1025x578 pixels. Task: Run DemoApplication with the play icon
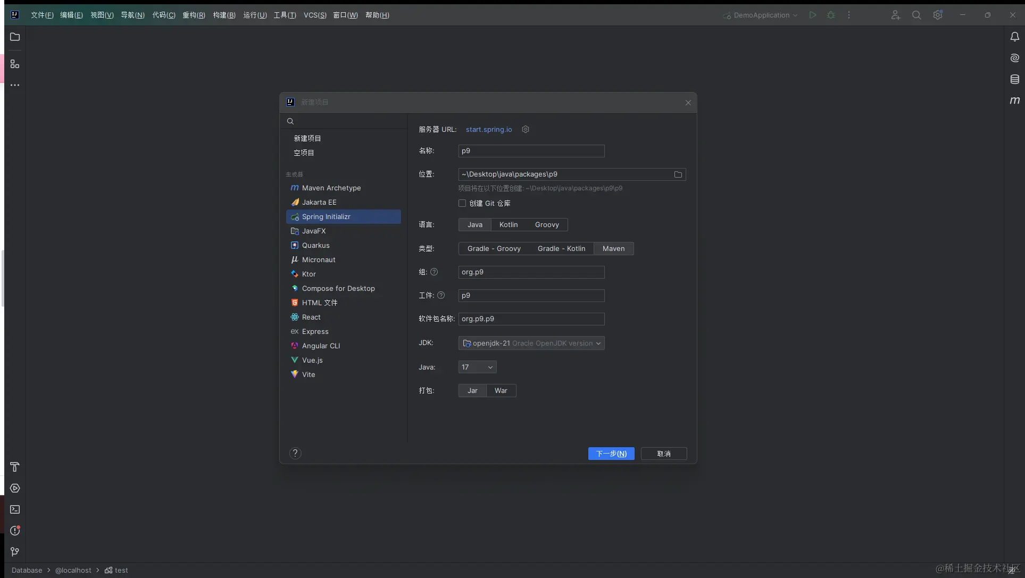coord(812,15)
